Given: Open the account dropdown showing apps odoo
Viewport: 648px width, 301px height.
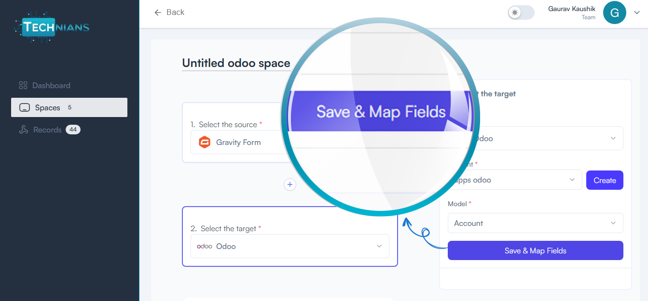Looking at the screenshot, I should point(515,180).
